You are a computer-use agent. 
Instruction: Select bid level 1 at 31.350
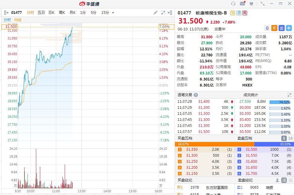(x=205, y=149)
